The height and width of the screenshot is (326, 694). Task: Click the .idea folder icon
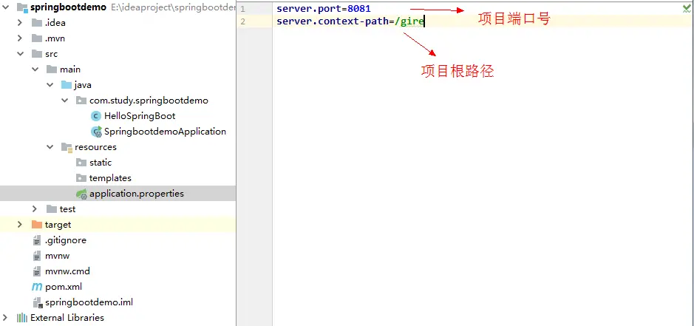pyautogui.click(x=37, y=23)
